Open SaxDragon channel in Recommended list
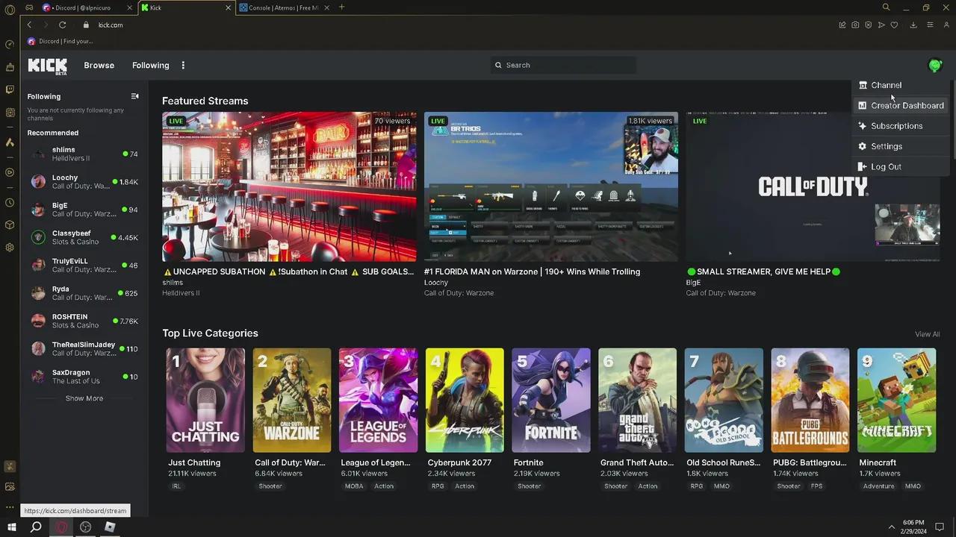 [x=84, y=377]
